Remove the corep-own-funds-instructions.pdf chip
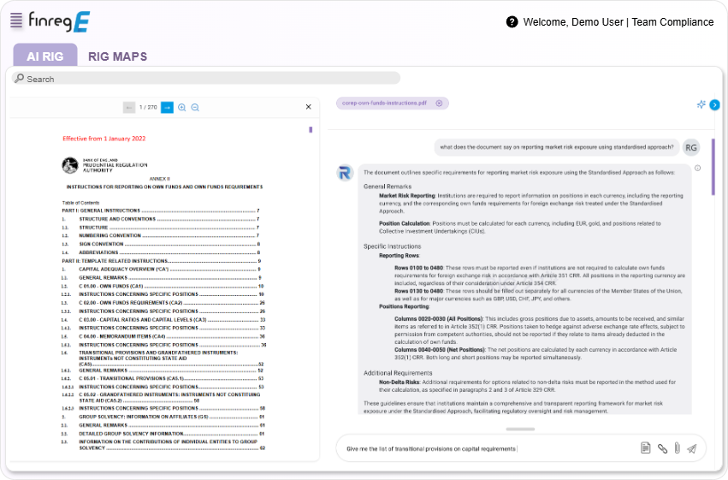728x480 pixels. pos(439,103)
